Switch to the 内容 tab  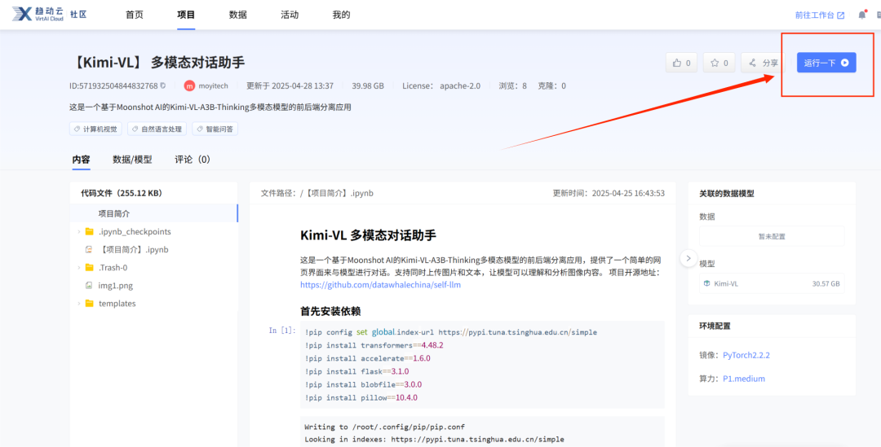(x=81, y=160)
